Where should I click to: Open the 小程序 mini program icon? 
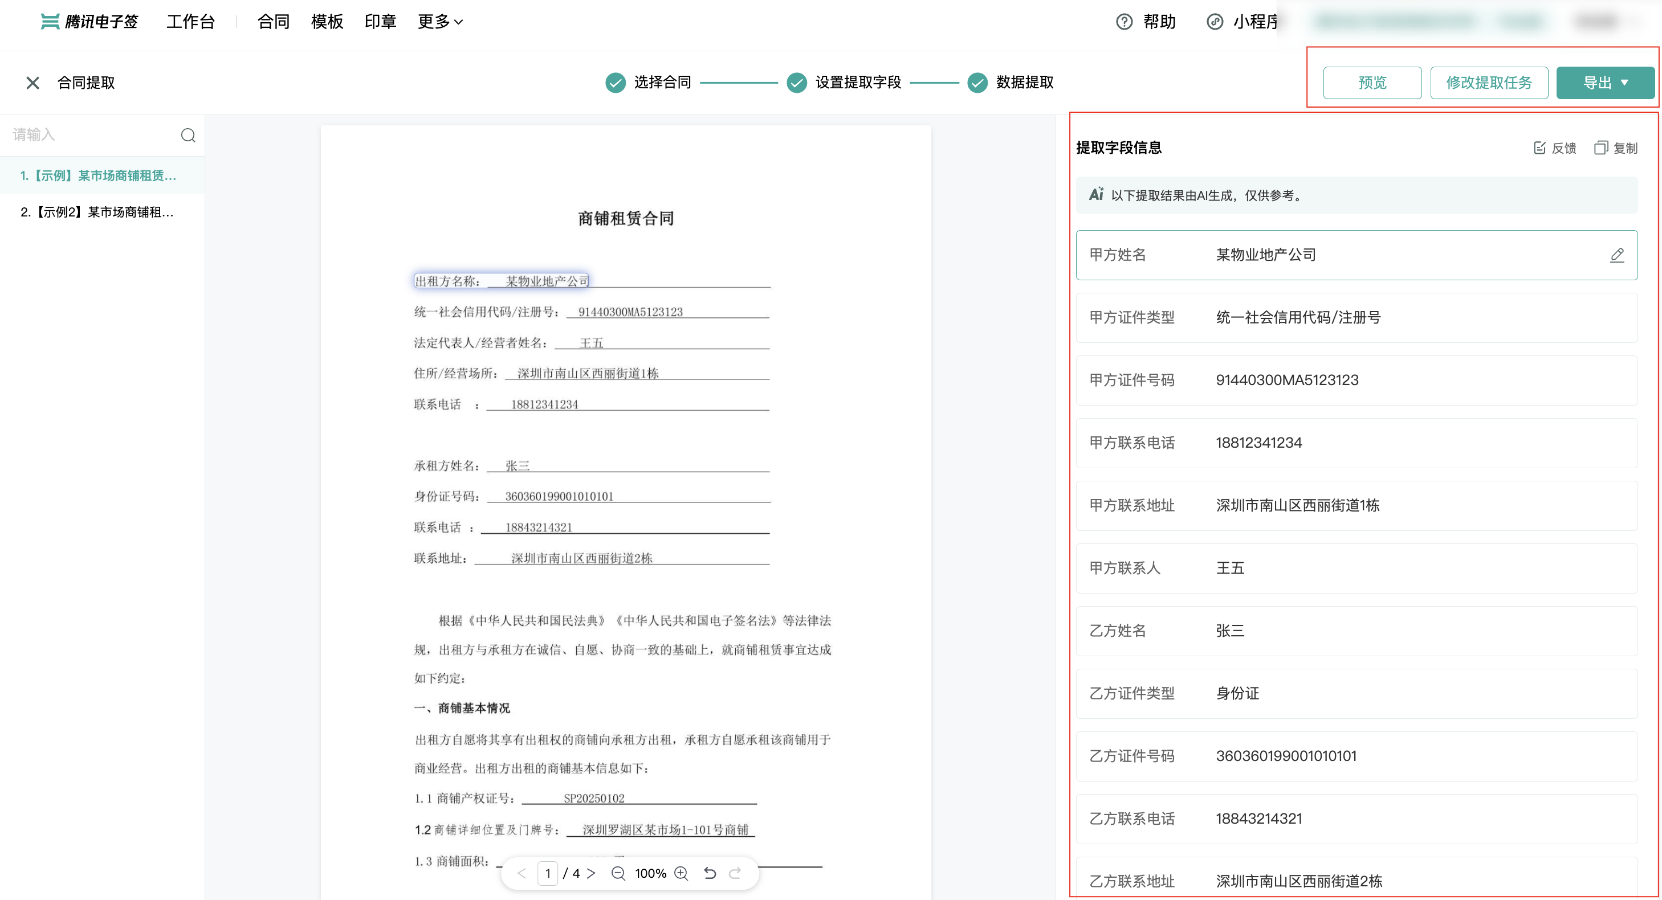click(x=1215, y=22)
